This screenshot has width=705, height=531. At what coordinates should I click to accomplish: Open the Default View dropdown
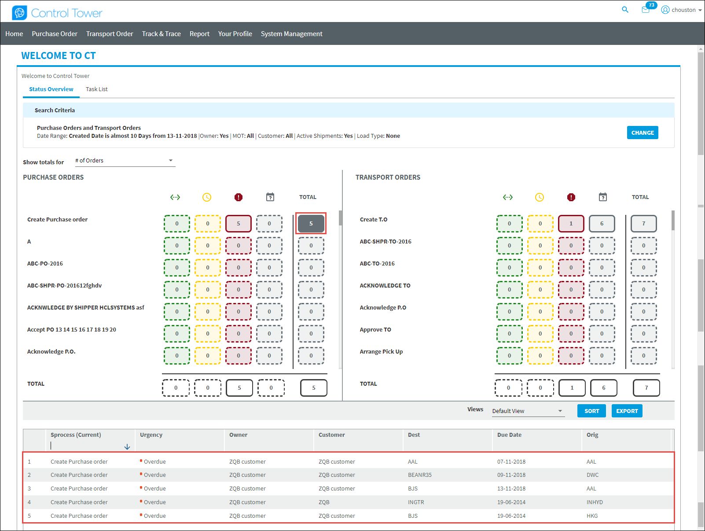point(528,411)
